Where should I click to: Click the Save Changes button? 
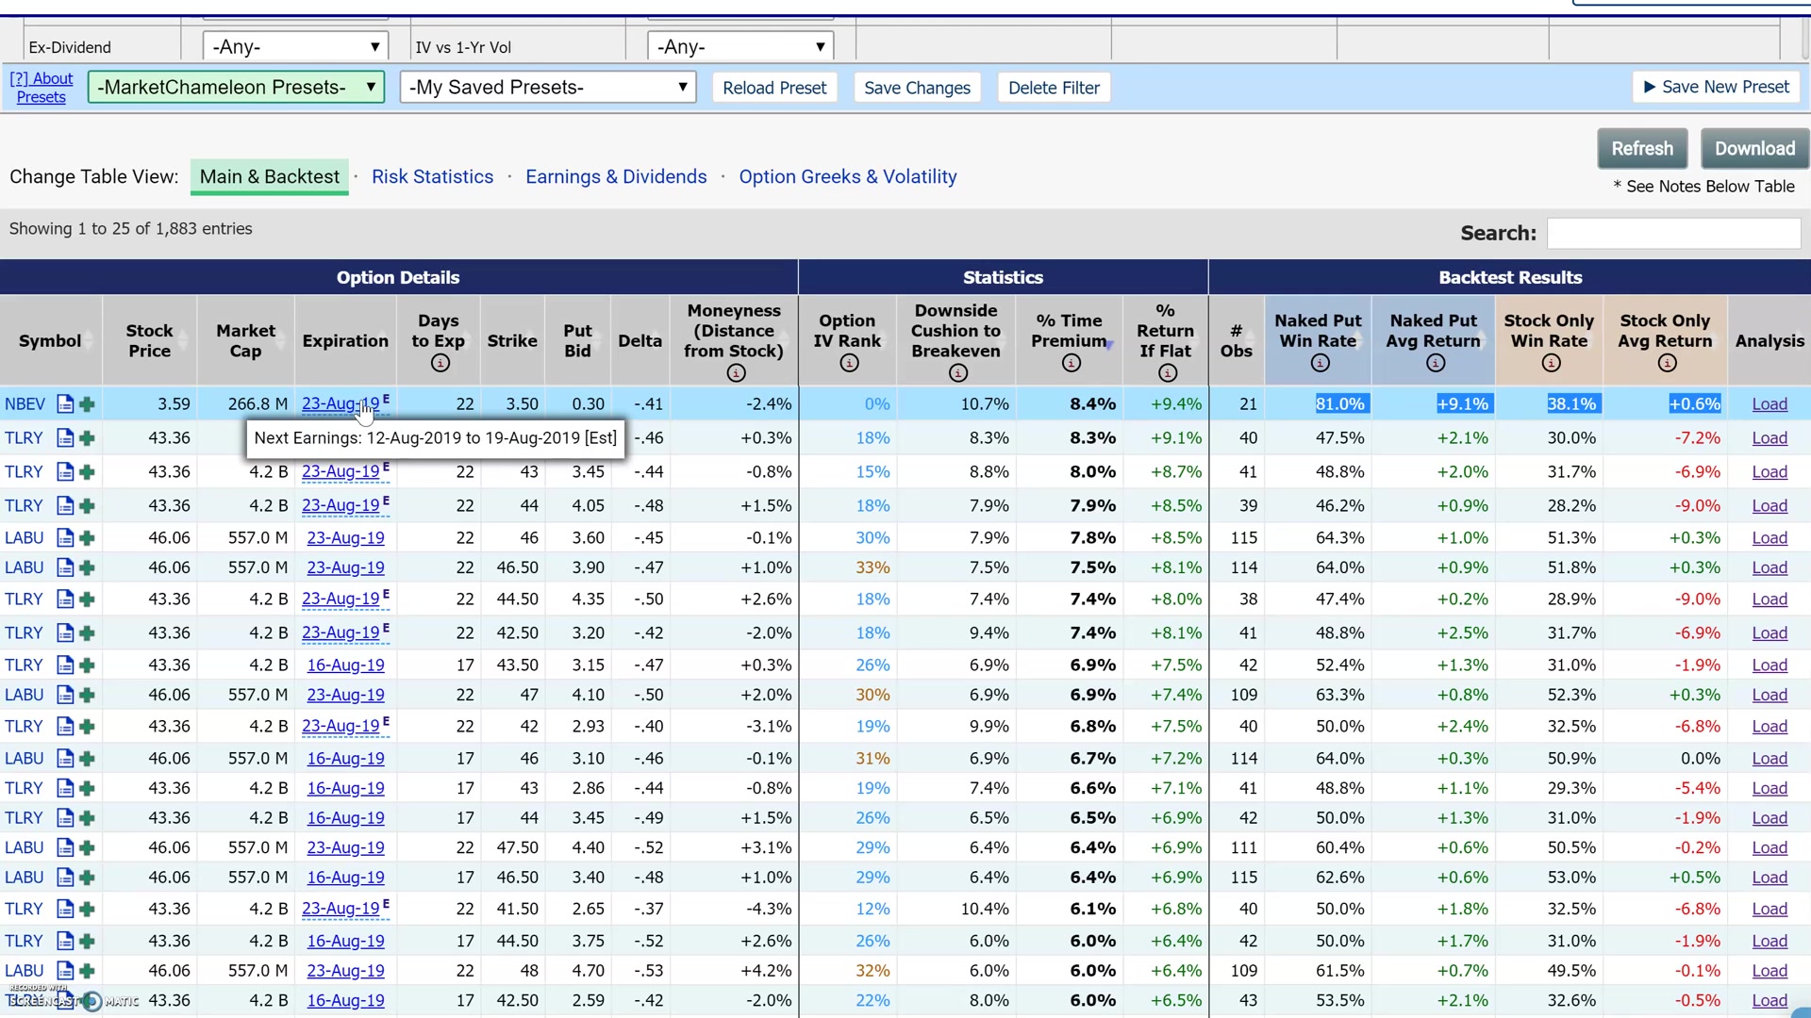click(917, 88)
